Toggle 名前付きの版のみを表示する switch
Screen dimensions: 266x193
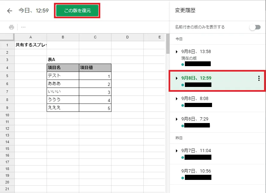pos(255,27)
